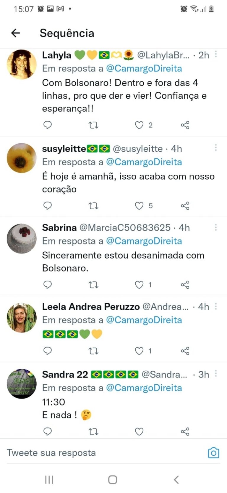Open more options on susyleitte's tweet
Screen dimensions: 227x493
point(216,147)
